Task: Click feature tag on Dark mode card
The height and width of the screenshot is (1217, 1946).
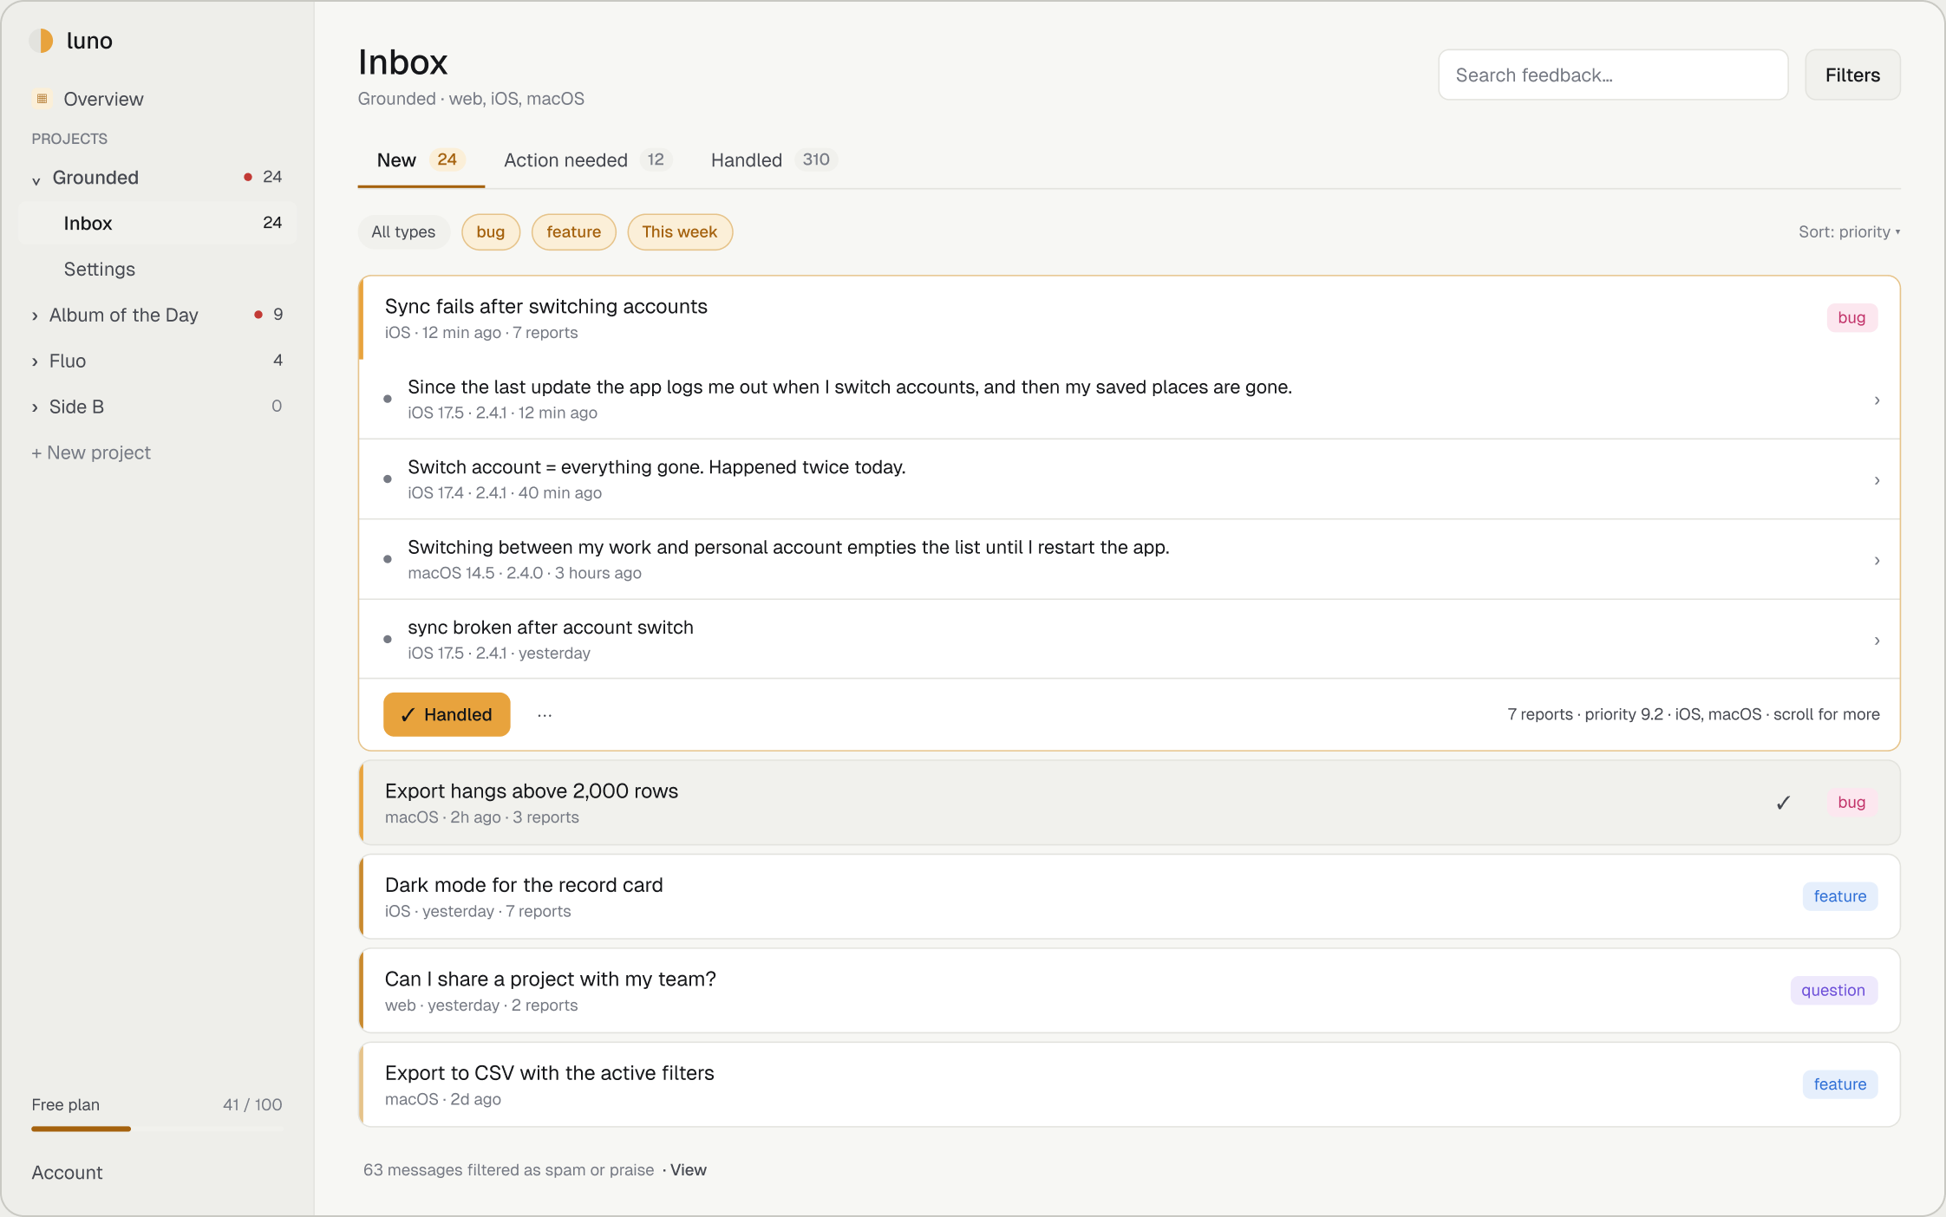Action: [1840, 897]
